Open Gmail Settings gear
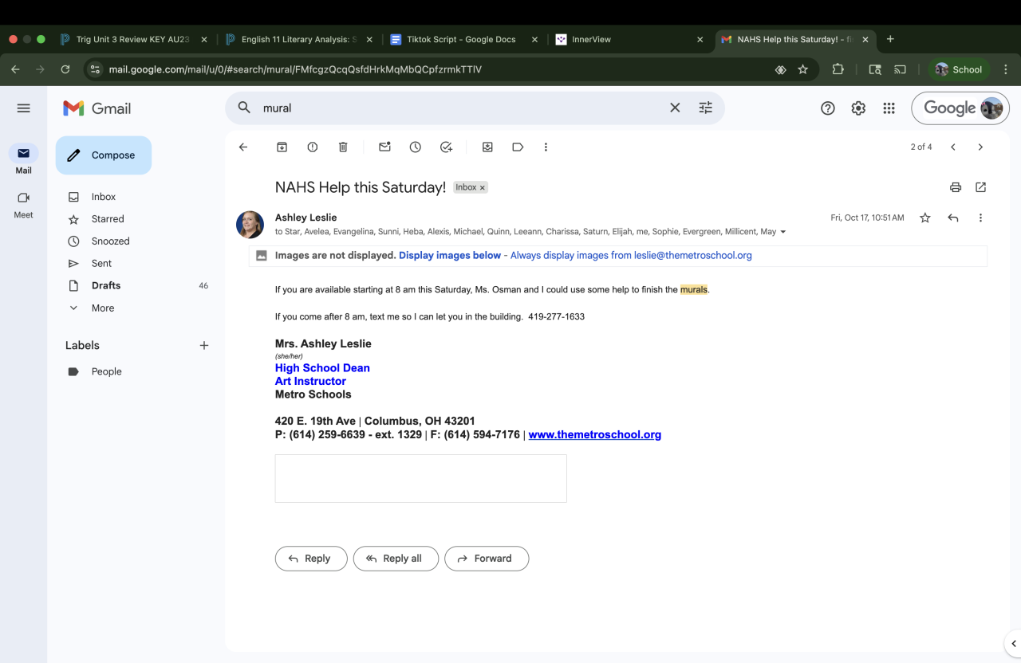 click(858, 108)
